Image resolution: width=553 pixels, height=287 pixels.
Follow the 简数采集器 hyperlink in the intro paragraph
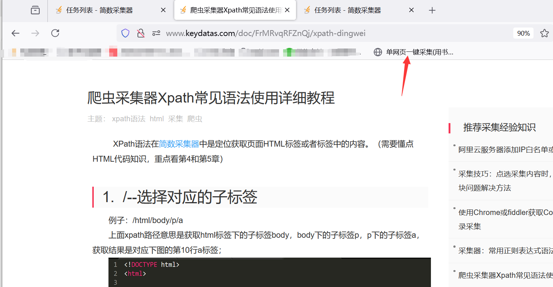[x=179, y=144]
